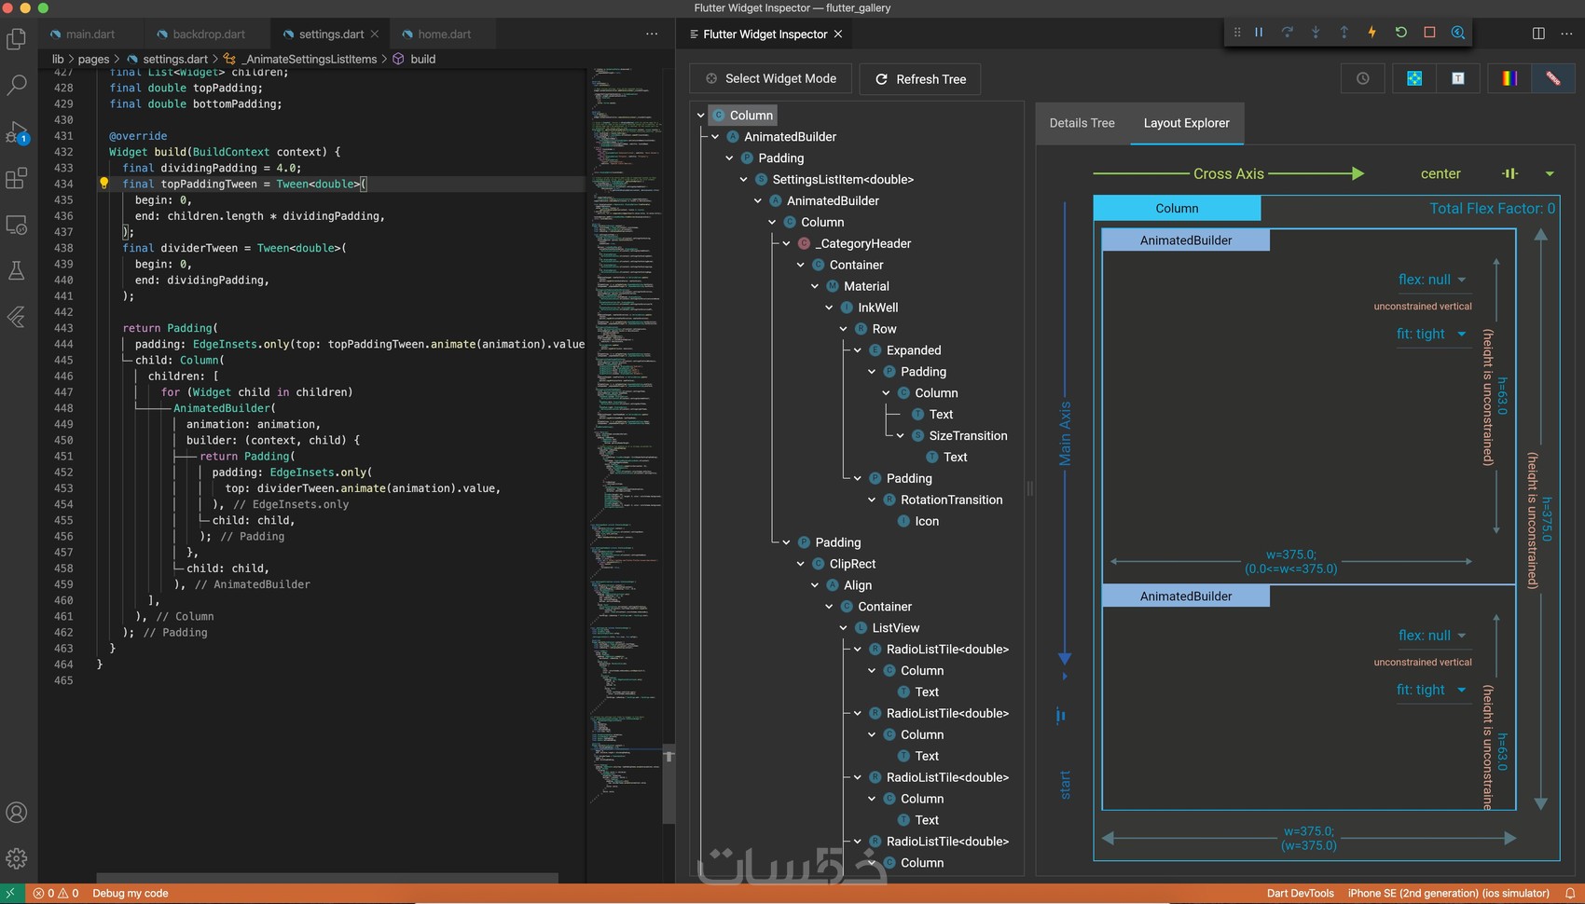This screenshot has width=1585, height=904.
Task: Open notifications bell in status bar
Action: click(x=1570, y=893)
